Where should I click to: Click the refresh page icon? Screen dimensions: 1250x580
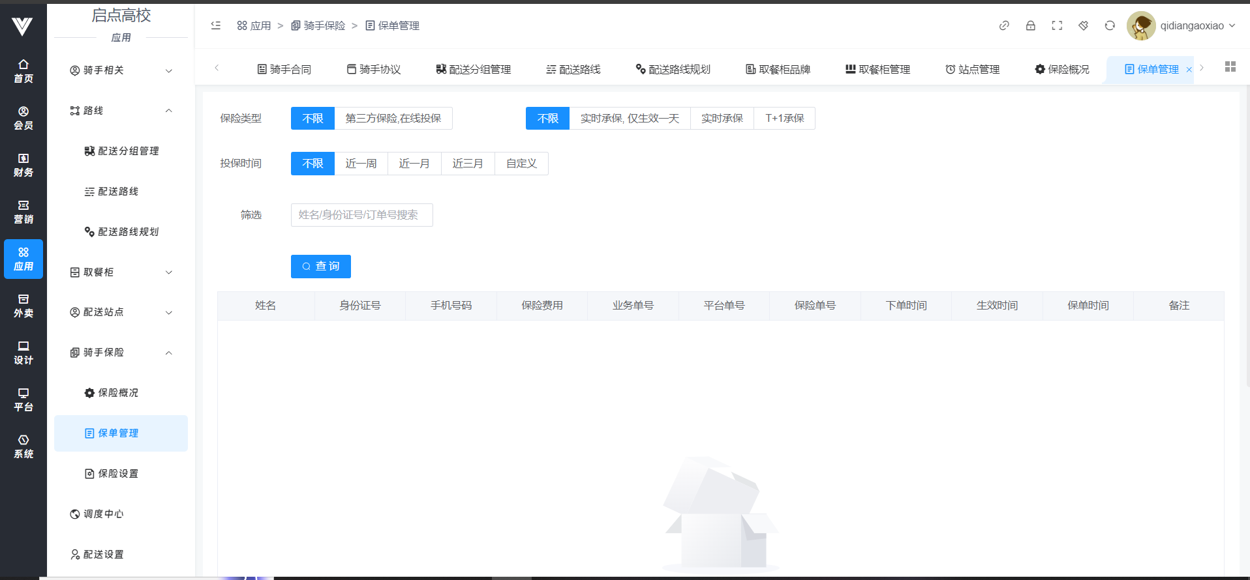(1110, 25)
